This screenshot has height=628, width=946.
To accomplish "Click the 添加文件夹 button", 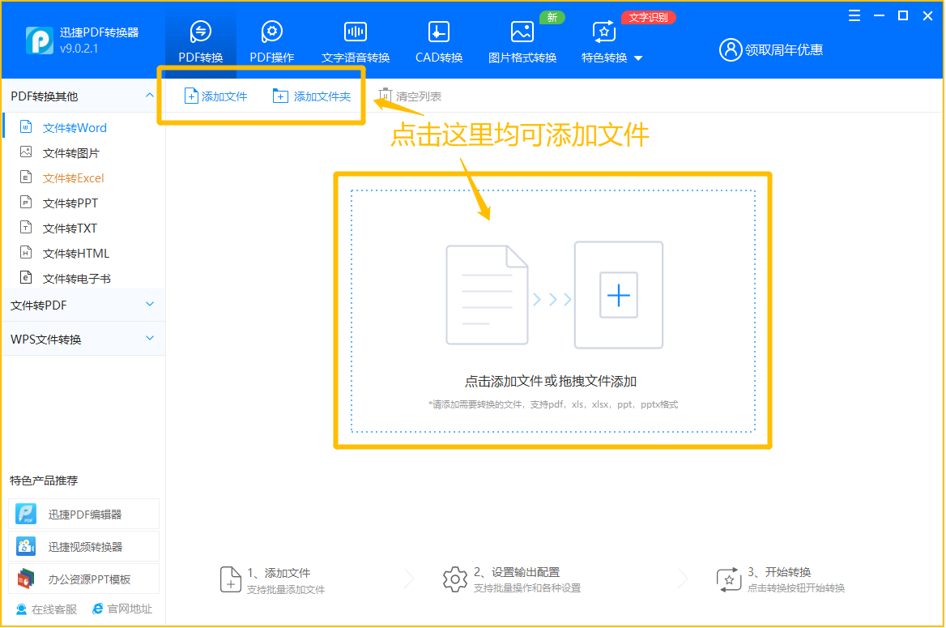I will (312, 96).
